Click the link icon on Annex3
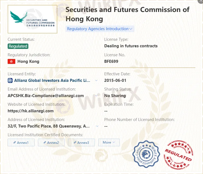The image size is (203, 174). click(x=75, y=142)
